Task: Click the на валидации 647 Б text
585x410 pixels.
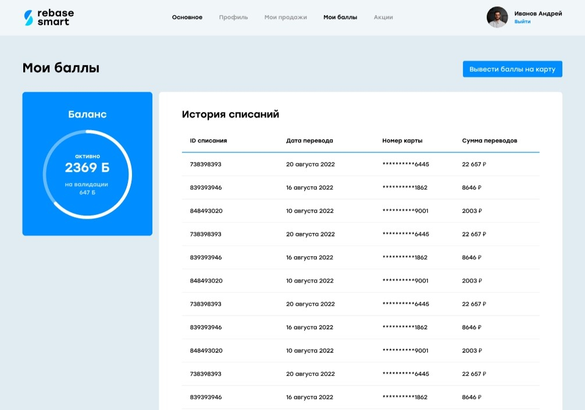Action: pyautogui.click(x=87, y=188)
